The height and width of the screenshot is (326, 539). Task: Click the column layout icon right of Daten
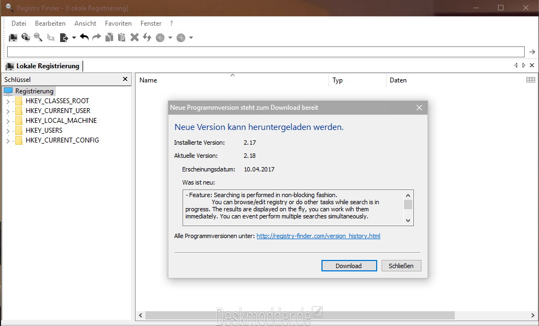tap(530, 80)
